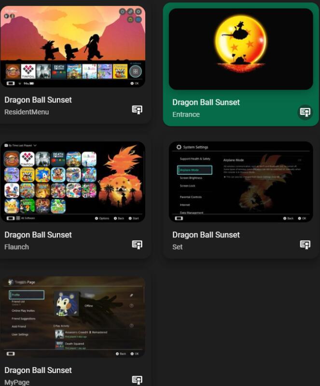Click the Set card's add-to-pack icon

click(305, 245)
